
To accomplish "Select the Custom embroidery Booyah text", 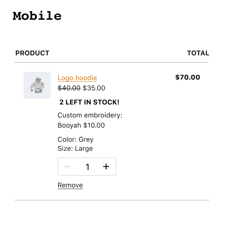I will click(81, 120).
